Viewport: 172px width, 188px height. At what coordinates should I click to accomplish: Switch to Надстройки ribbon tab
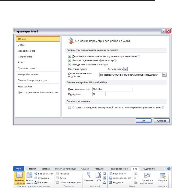[x=149, y=169]
